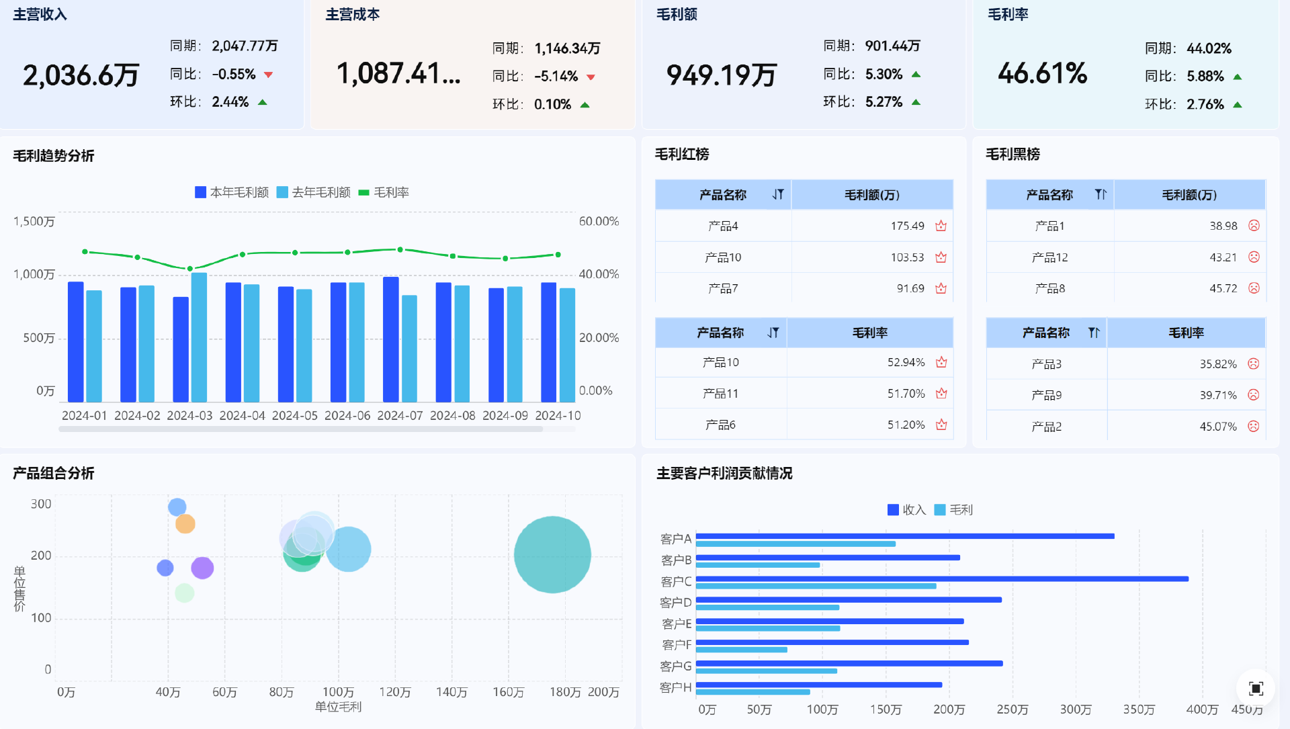Click sort icon in 毛利黑榜 毛利率 table
The height and width of the screenshot is (729, 1290).
tap(1094, 333)
